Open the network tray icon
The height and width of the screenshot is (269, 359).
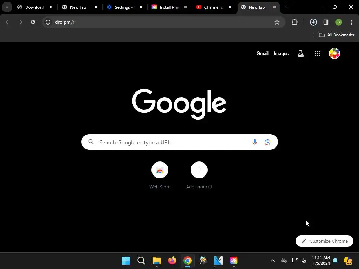[295, 261]
